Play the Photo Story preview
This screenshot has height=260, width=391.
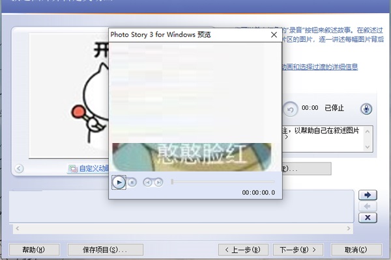119,183
